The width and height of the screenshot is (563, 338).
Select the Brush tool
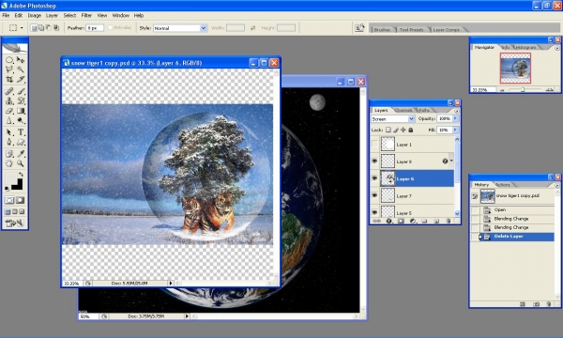point(21,91)
